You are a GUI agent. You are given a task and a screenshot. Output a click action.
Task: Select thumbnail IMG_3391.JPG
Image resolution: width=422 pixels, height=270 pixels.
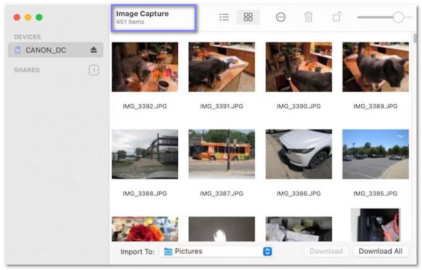[x=222, y=67]
